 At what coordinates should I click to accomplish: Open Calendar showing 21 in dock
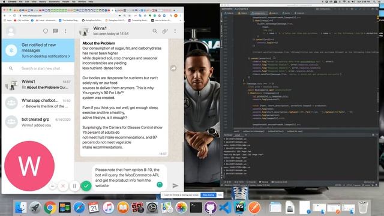(94, 208)
